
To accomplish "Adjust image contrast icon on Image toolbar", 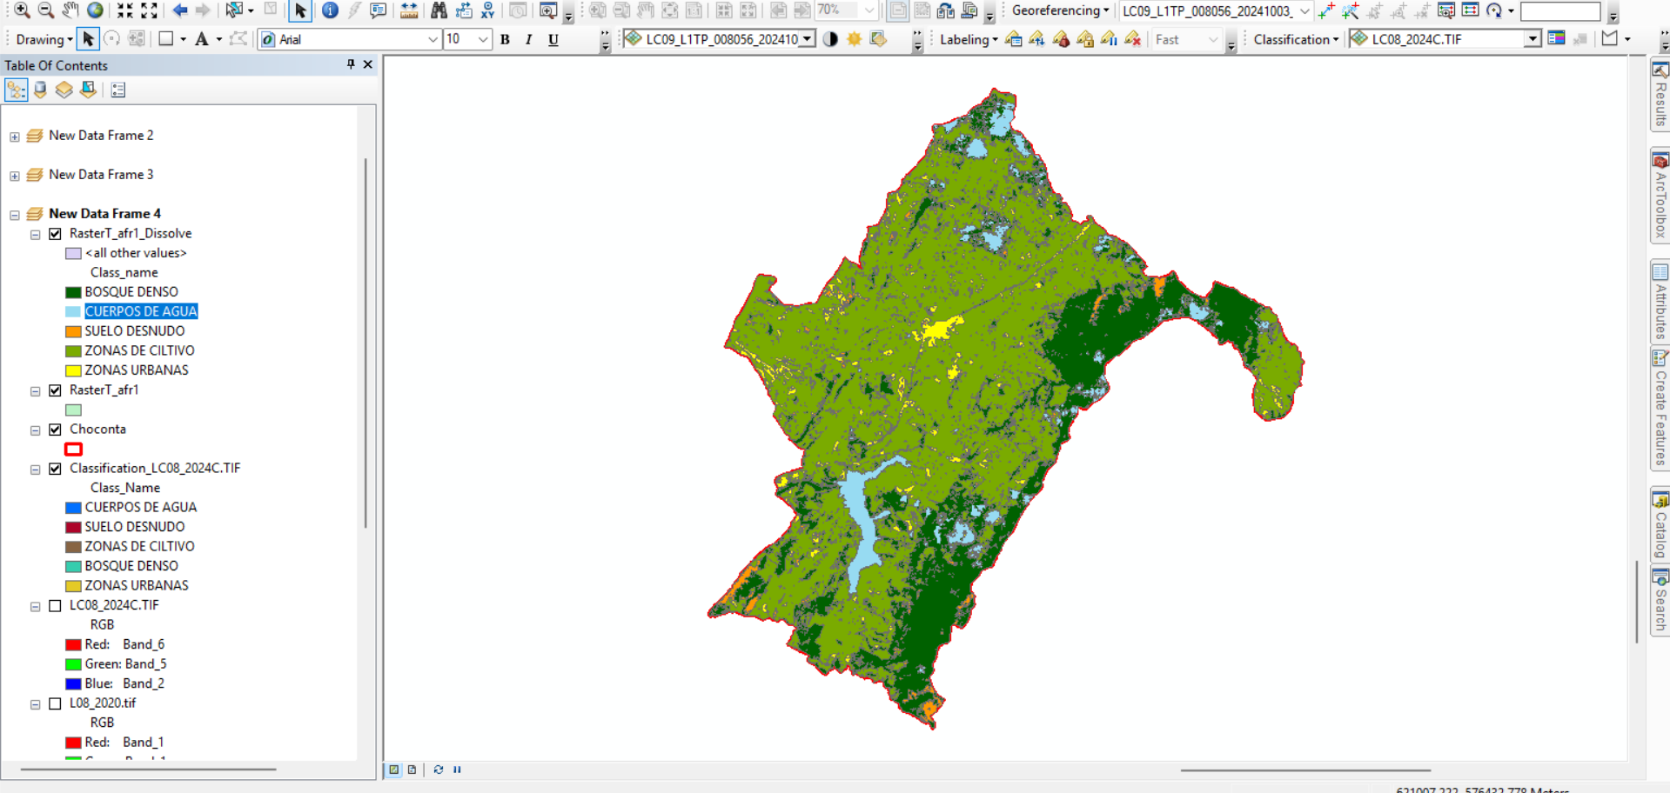I will click(x=830, y=39).
